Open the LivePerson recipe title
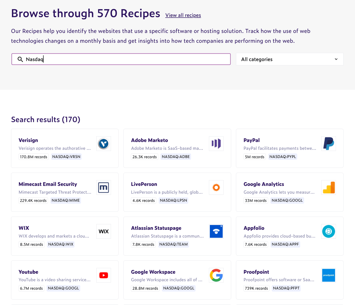 (x=144, y=184)
